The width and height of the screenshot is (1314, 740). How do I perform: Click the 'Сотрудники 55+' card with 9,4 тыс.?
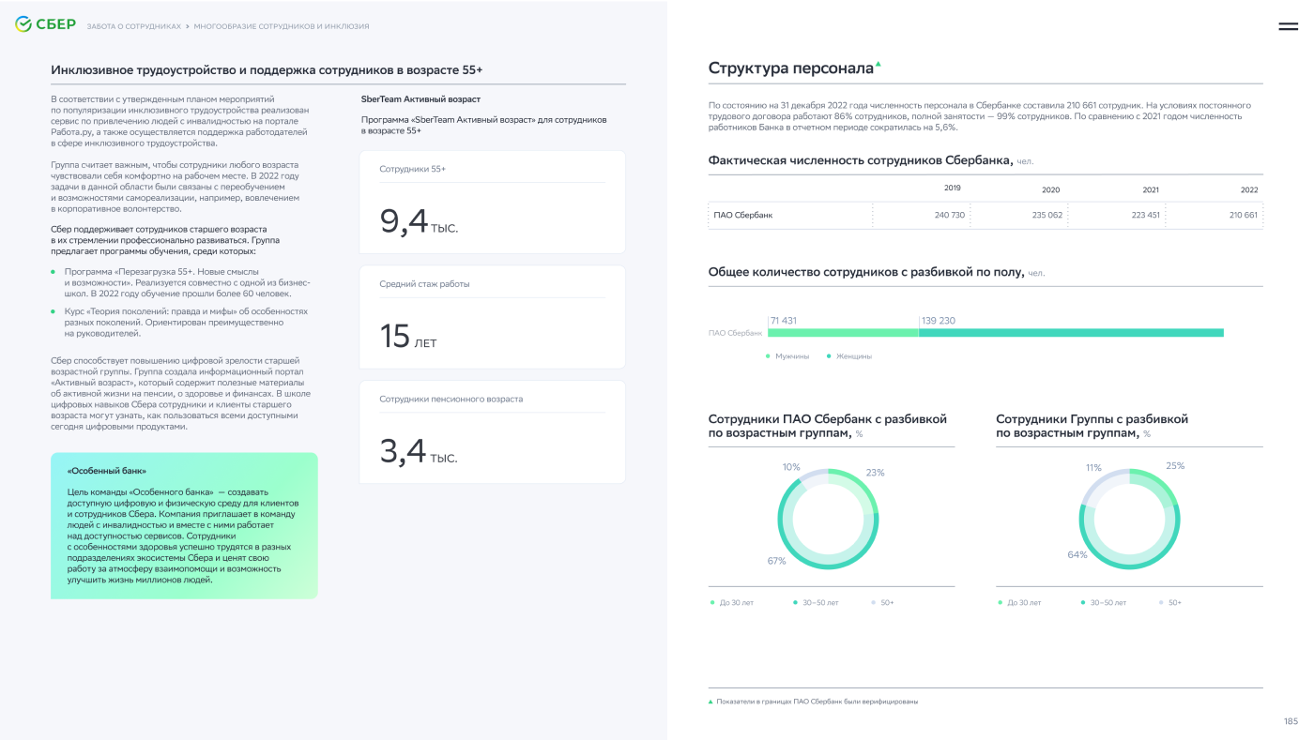click(492, 202)
